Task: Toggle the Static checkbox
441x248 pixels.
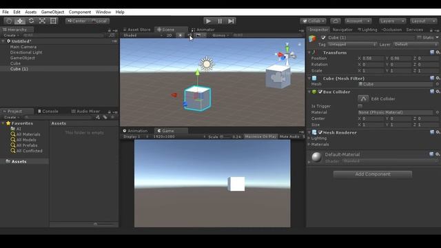Action: click(420, 38)
